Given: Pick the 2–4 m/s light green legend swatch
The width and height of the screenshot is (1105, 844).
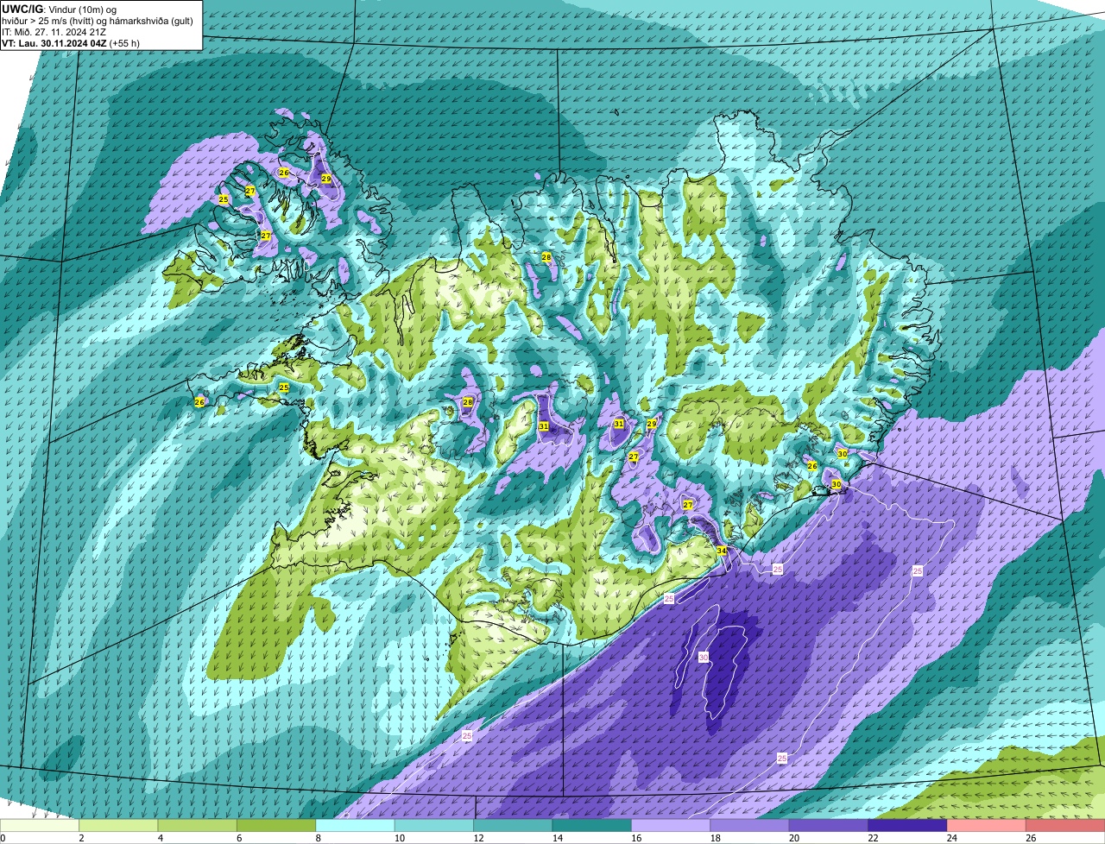Looking at the screenshot, I should pyautogui.click(x=118, y=826).
